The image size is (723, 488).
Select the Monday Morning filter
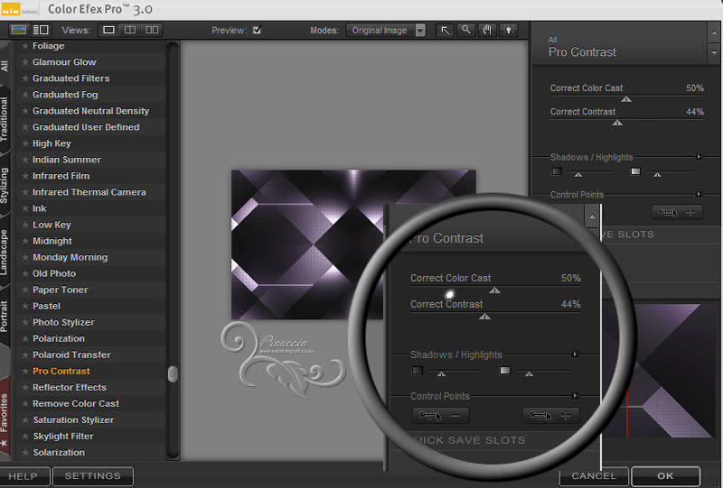[70, 257]
